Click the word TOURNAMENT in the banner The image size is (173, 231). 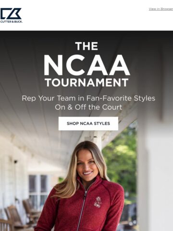point(86,83)
